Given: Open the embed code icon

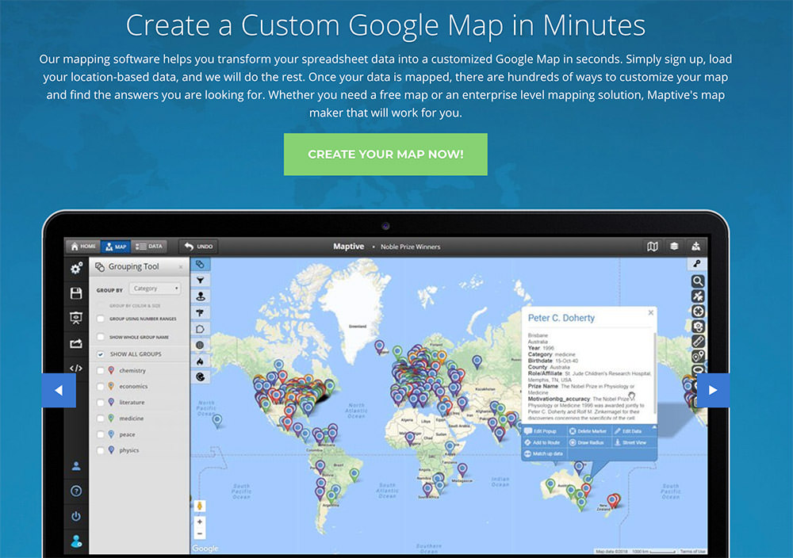Looking at the screenshot, I should pos(76,368).
